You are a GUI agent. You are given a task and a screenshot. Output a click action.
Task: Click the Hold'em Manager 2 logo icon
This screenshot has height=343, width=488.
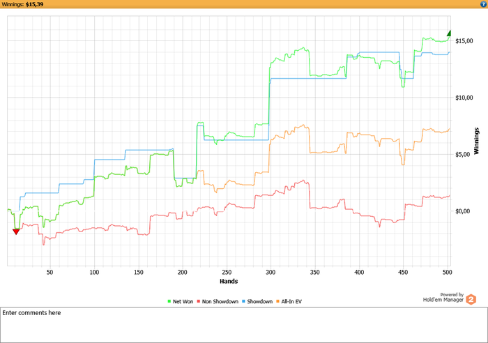coord(471,299)
